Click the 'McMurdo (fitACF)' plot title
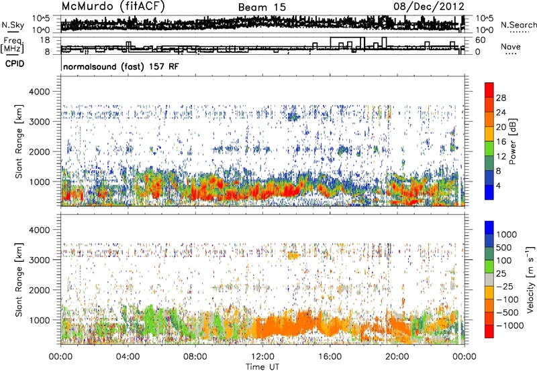Screen dimensions: 537x371 113,7
